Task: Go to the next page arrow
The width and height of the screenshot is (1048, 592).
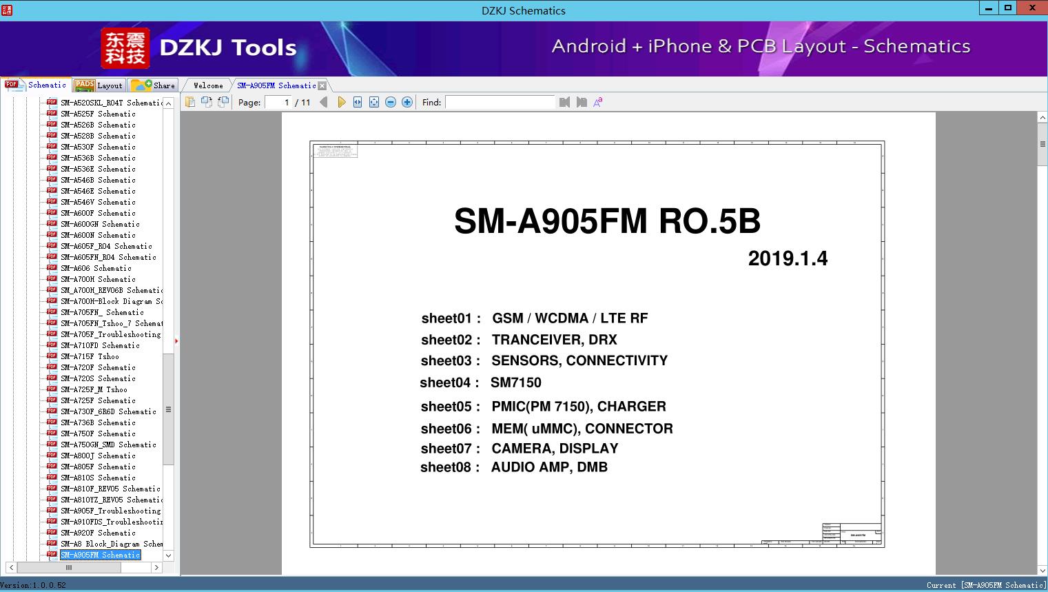Action: point(341,102)
